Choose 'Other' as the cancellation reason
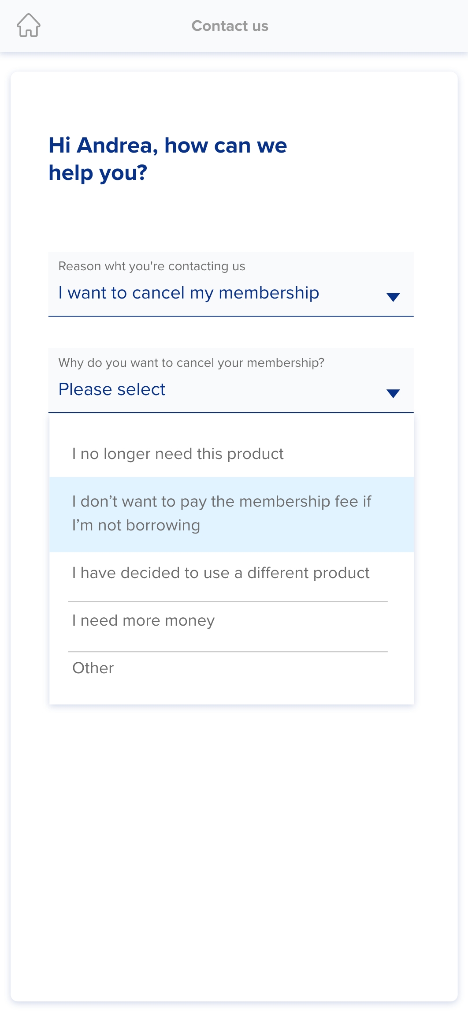Screen dimensions: 468x1015 [93, 668]
